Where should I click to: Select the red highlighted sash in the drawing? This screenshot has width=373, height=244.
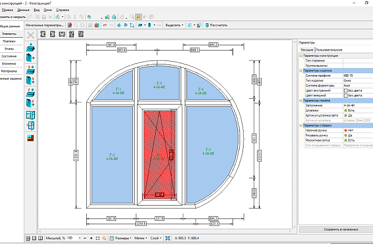[x=159, y=154]
